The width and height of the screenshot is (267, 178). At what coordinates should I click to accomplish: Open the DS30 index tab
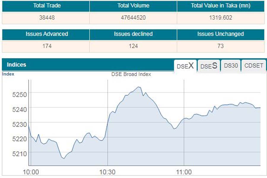pyautogui.click(x=231, y=65)
